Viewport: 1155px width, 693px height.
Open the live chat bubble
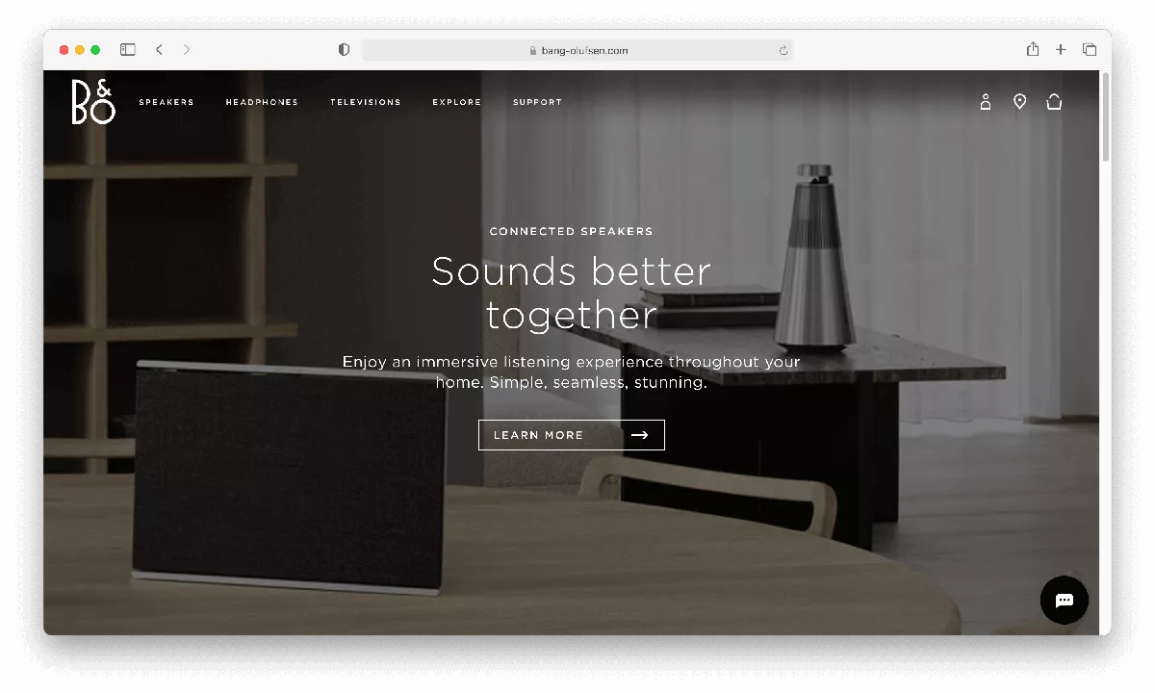(x=1064, y=600)
